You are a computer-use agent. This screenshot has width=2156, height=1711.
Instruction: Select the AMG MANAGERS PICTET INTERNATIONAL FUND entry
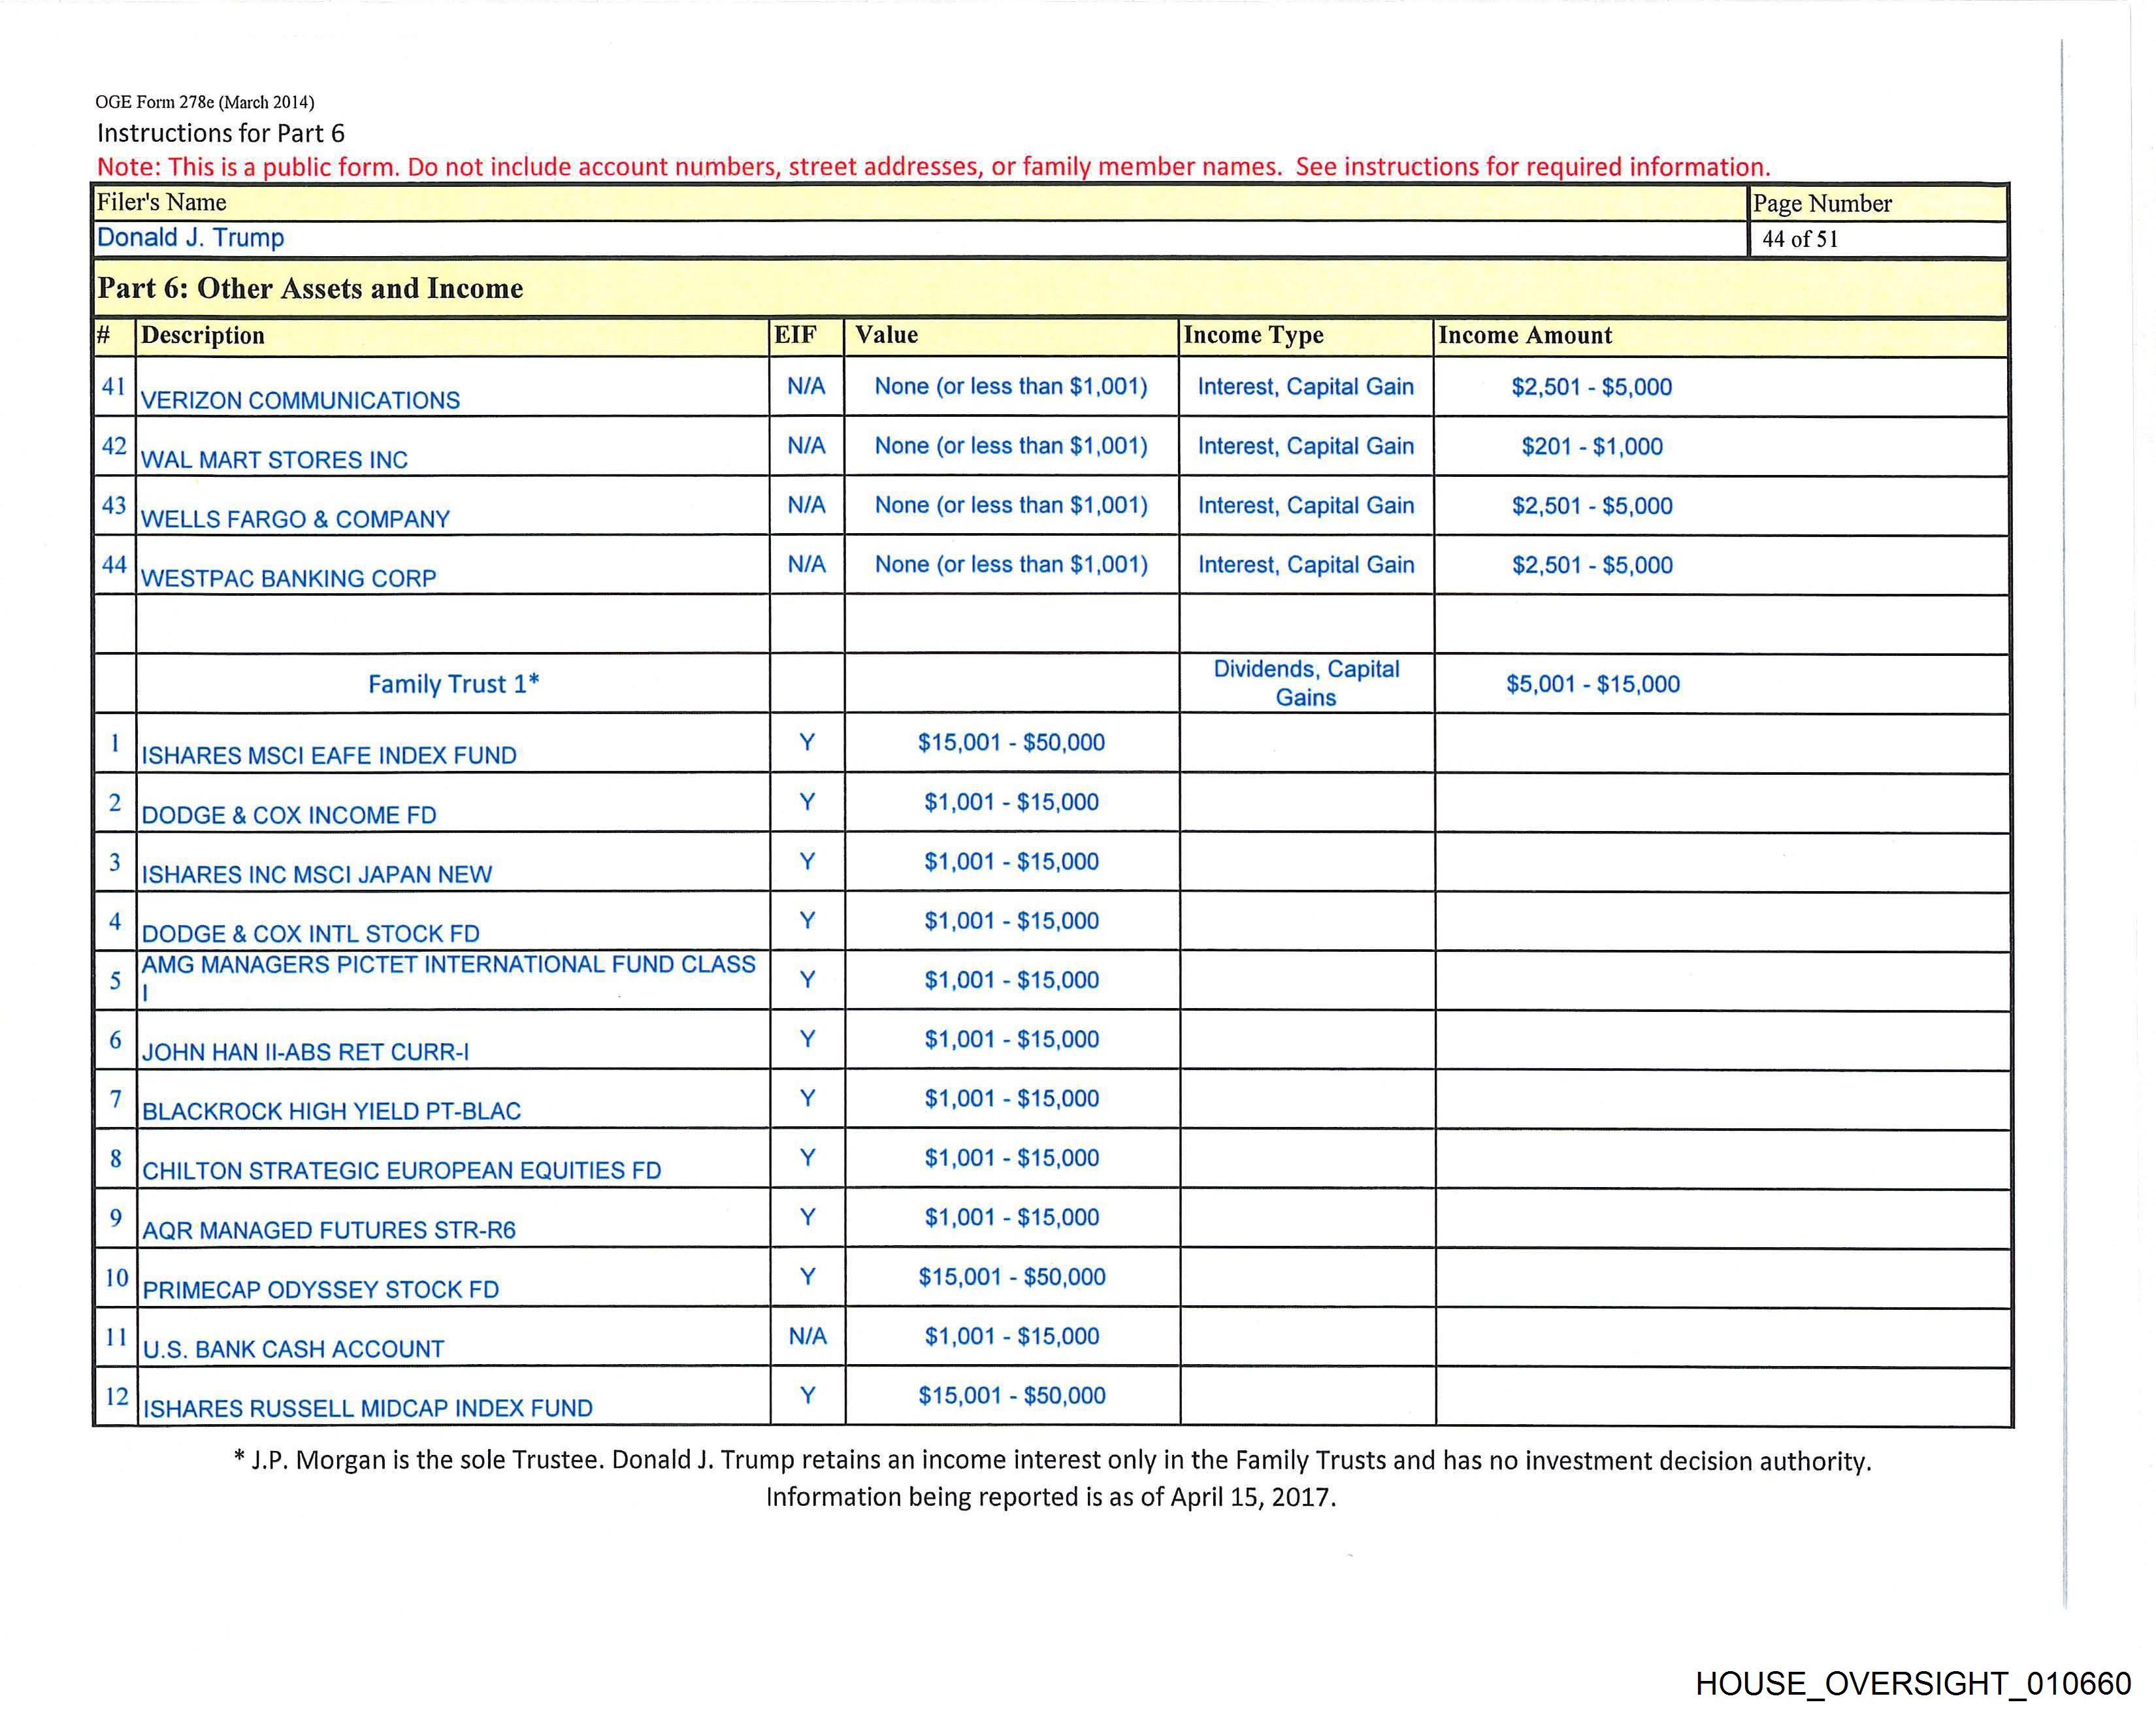coord(448,965)
